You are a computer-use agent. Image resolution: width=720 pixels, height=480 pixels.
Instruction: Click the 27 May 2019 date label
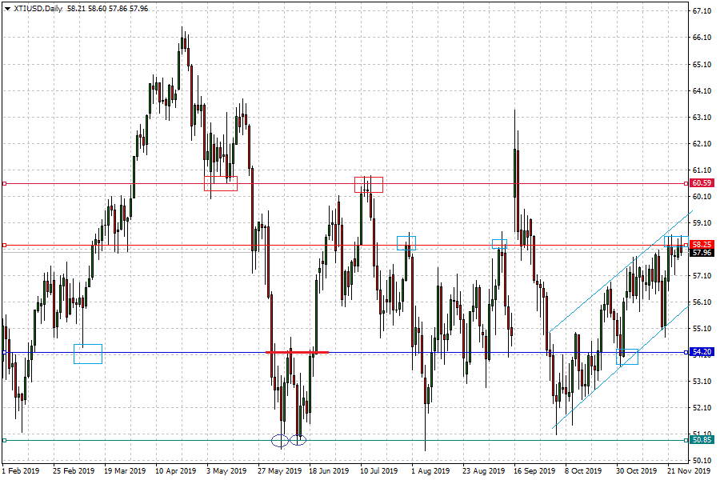pyautogui.click(x=280, y=471)
